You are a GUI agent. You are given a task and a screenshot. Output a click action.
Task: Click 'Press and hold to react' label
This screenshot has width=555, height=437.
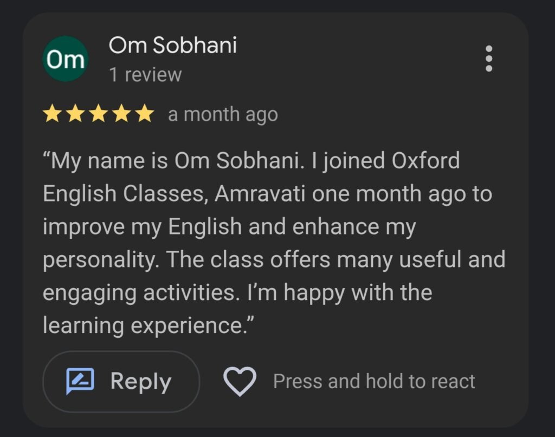point(374,381)
